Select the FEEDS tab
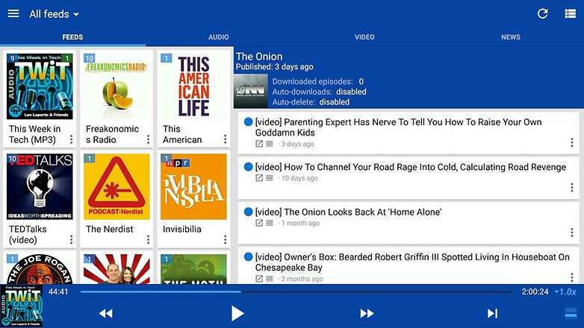584x328 pixels. (x=72, y=37)
